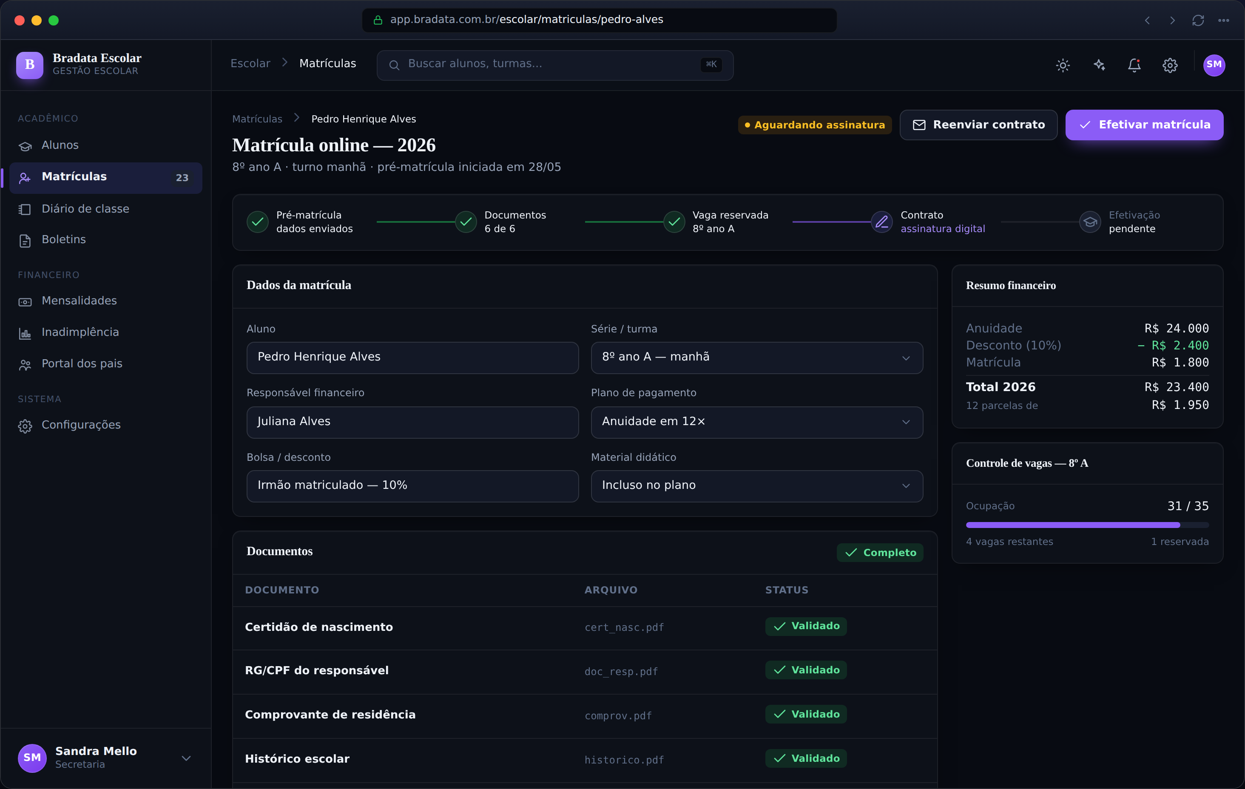The height and width of the screenshot is (789, 1245).
Task: Click the Efetivar matrícula button
Action: coord(1144,125)
